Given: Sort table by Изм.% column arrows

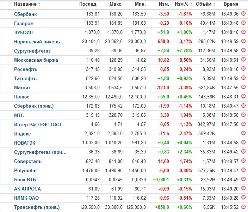Looking at the screenshot, I should [x=191, y=4].
